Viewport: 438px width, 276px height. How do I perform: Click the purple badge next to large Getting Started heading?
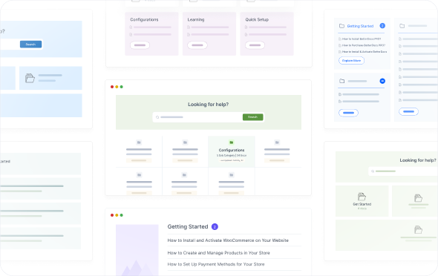pyautogui.click(x=215, y=226)
